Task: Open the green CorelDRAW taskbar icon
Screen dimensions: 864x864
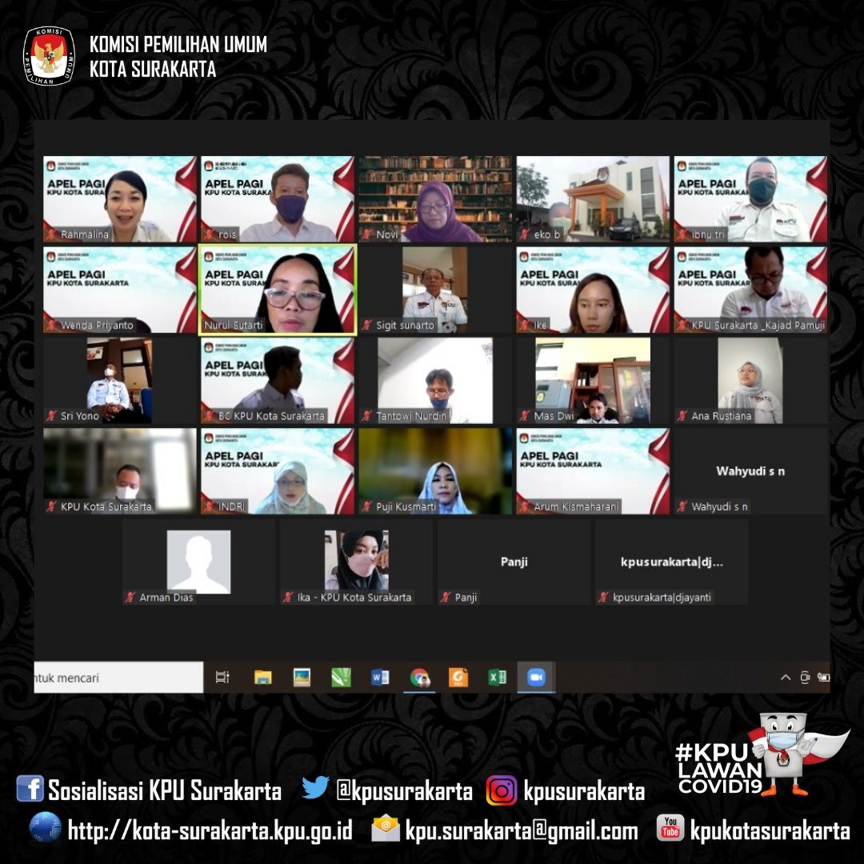Action: (x=342, y=678)
